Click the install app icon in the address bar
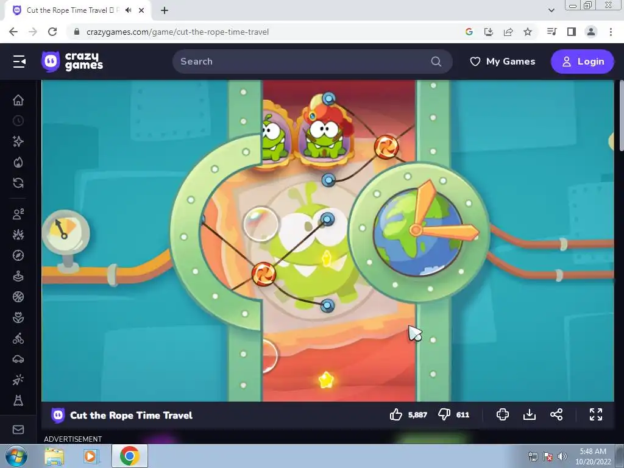Image resolution: width=624 pixels, height=468 pixels. 489,32
